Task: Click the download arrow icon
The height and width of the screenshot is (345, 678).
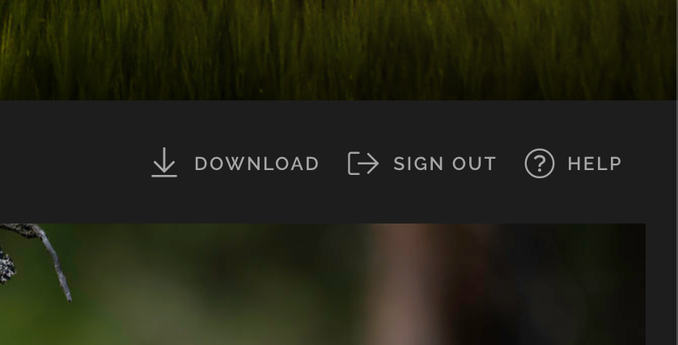Action: 164,162
